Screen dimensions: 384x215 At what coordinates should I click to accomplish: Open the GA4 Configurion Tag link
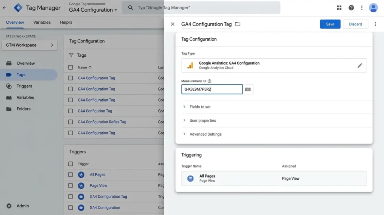[x=95, y=111]
